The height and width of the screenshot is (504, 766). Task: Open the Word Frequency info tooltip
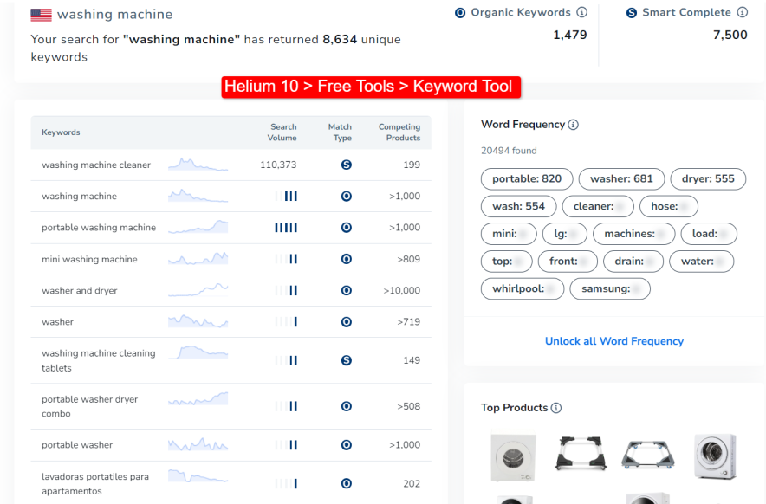click(574, 125)
